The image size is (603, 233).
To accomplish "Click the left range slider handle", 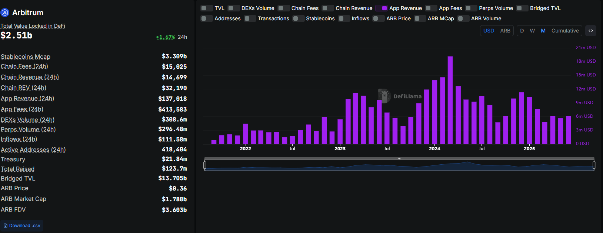I will click(x=205, y=165).
